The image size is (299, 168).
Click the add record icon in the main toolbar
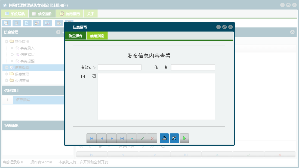click(59, 23)
